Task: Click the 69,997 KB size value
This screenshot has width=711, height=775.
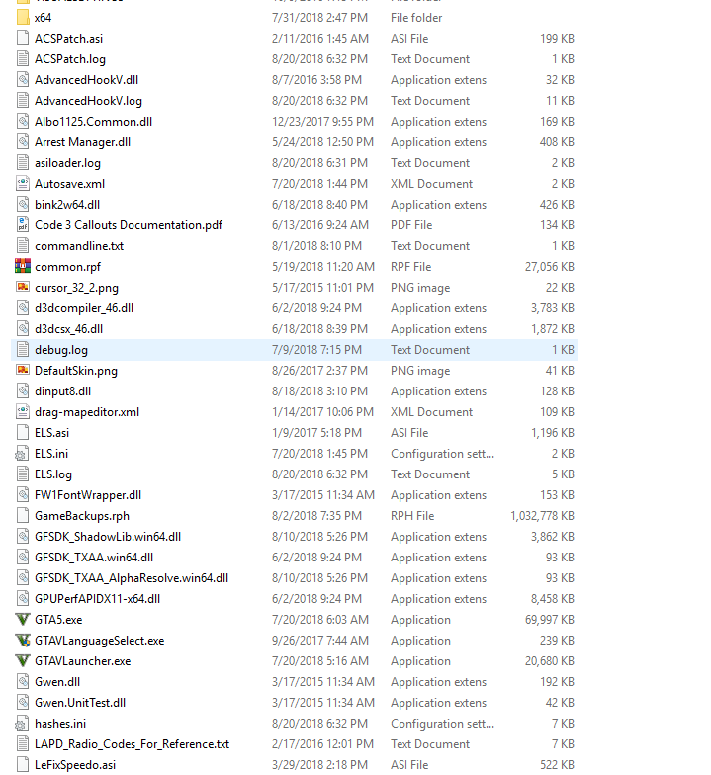Action: click(550, 620)
